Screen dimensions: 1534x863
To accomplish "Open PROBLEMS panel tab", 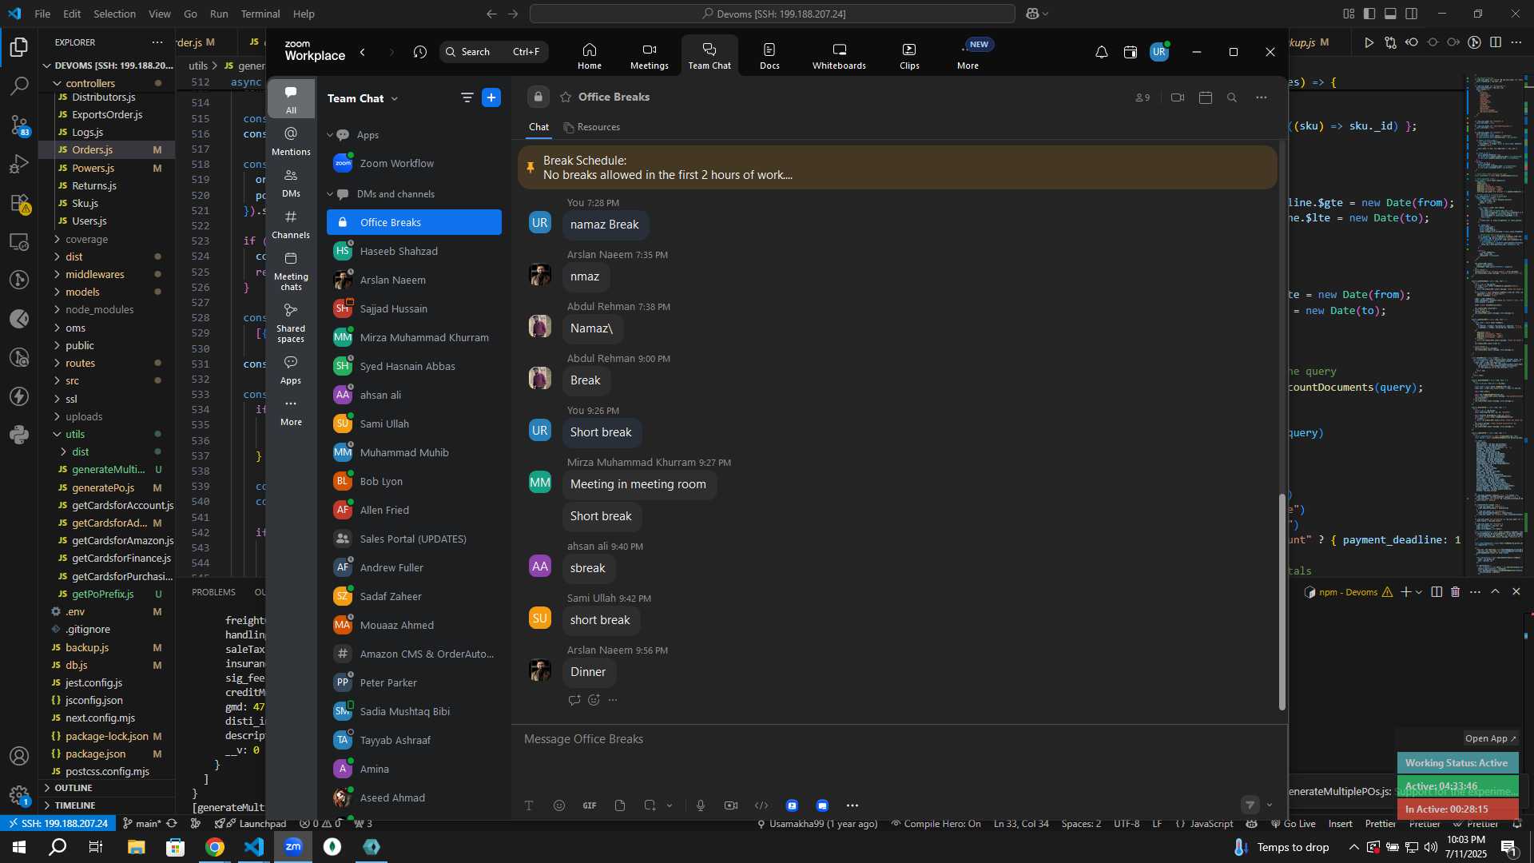I will (x=213, y=592).
